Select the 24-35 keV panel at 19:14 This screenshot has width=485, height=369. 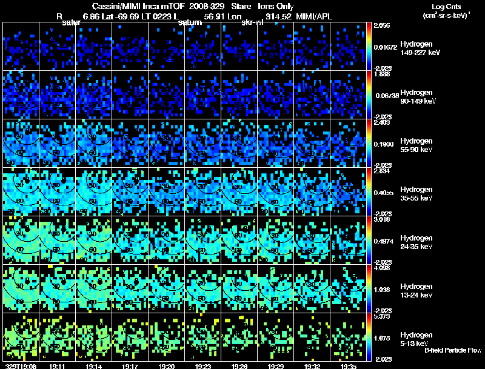(x=94, y=241)
